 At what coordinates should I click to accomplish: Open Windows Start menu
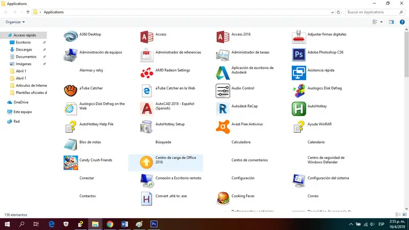tap(7, 224)
